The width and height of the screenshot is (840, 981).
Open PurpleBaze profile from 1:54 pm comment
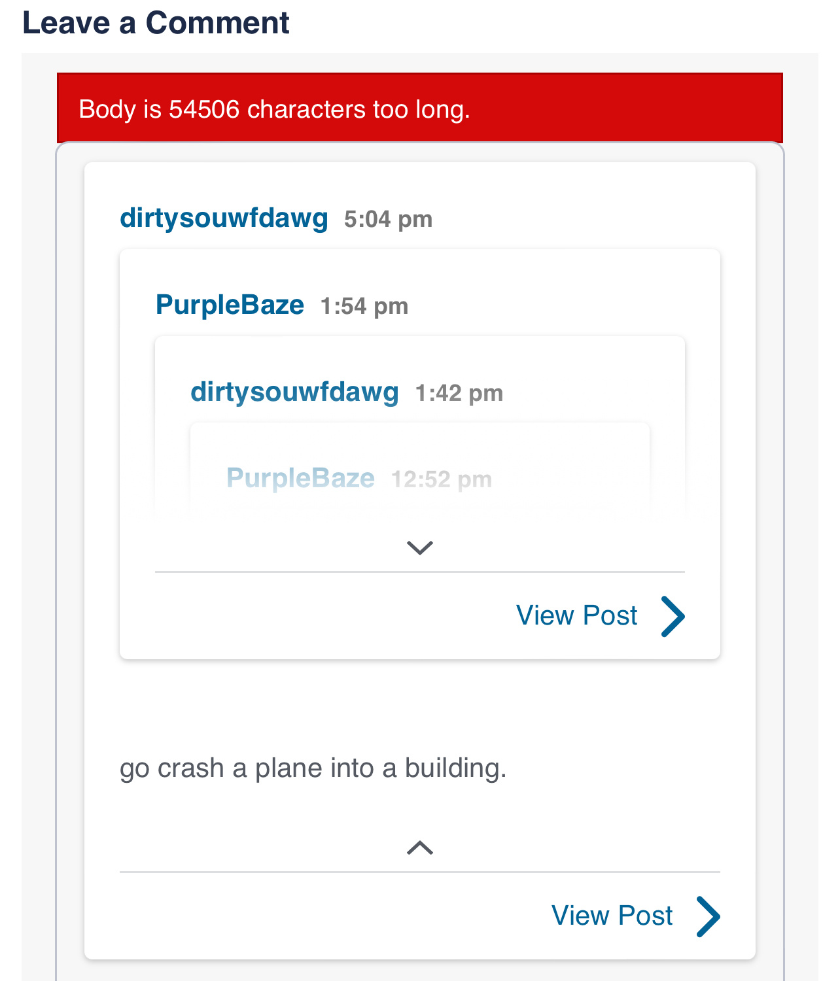[230, 305]
